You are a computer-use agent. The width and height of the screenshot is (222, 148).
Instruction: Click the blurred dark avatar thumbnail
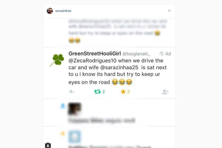(x=75, y=109)
